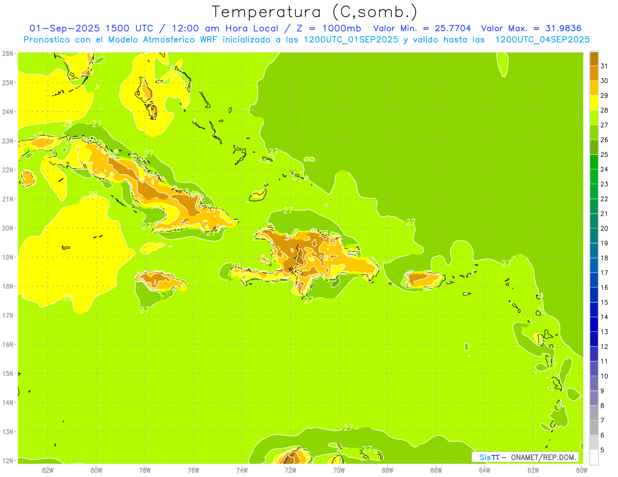Click the '76W' longitude label
The height and width of the screenshot is (477, 618).
[194, 470]
